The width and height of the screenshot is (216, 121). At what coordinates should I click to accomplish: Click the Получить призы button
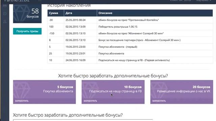tap(27, 31)
